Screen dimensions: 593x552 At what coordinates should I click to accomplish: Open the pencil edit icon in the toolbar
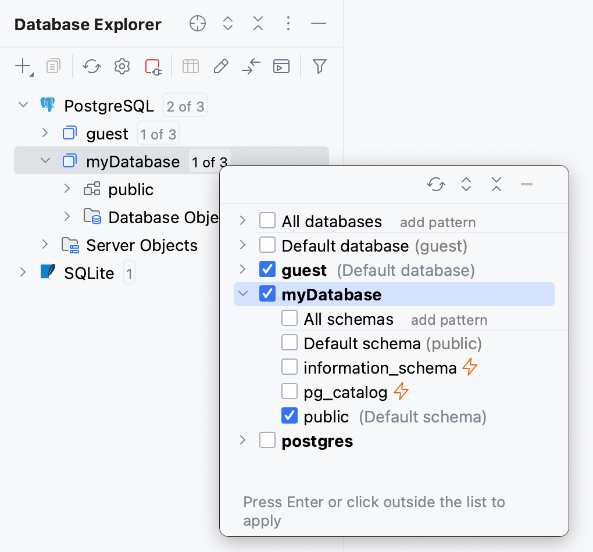(220, 66)
